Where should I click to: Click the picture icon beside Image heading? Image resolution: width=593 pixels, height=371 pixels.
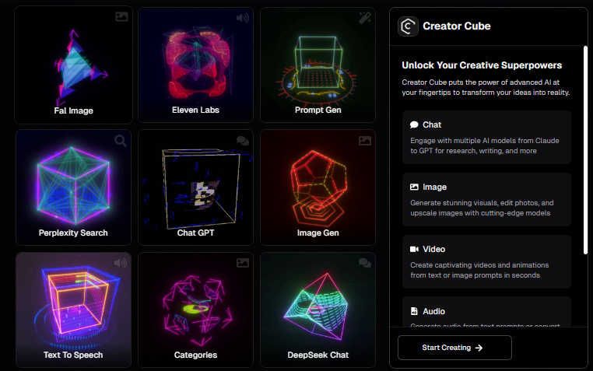click(414, 187)
